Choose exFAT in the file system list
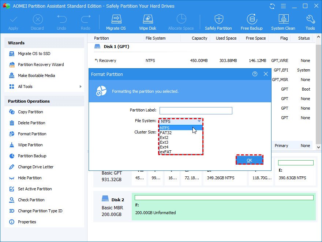 166,152
